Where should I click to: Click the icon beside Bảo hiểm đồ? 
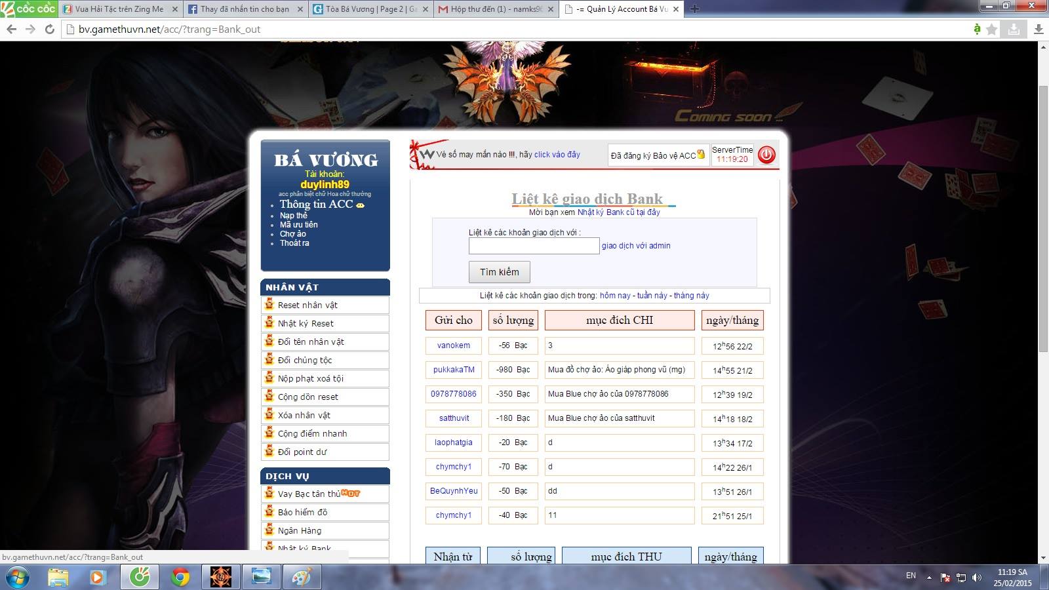pyautogui.click(x=269, y=511)
